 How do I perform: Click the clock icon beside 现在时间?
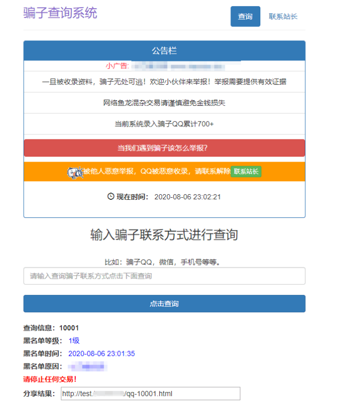tap(111, 196)
